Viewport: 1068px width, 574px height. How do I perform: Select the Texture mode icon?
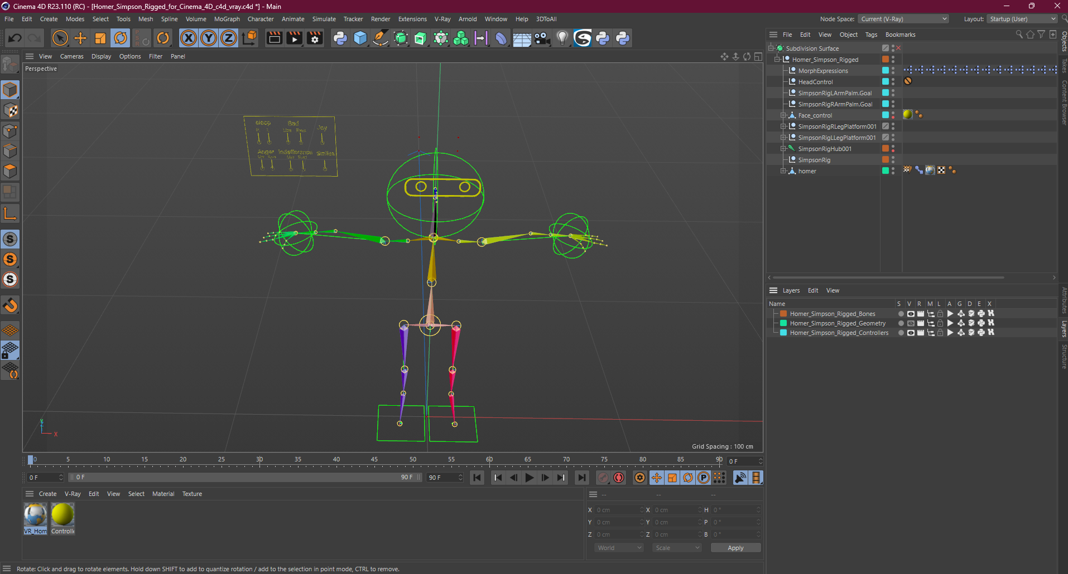10,110
